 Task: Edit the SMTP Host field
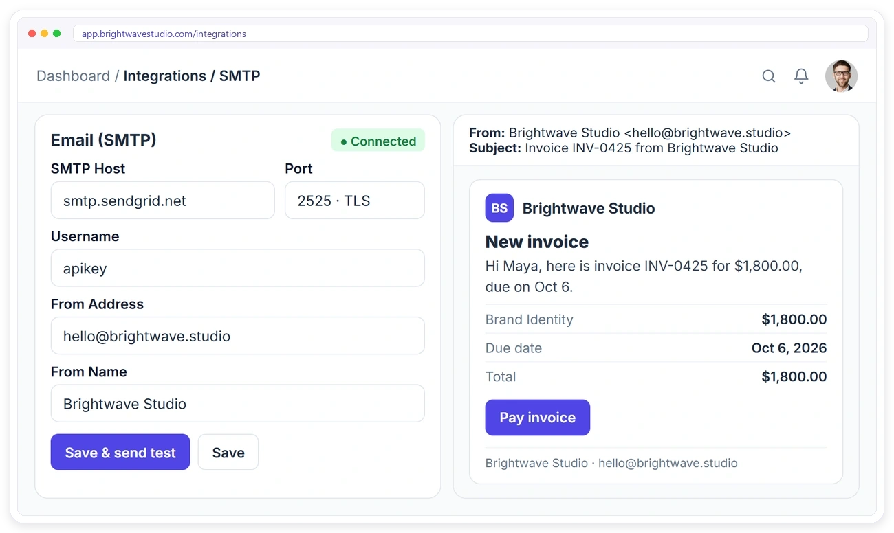click(163, 201)
